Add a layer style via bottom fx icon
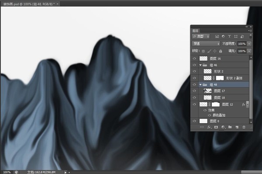Image resolution: width=262 pixels, height=174 pixels. (209, 127)
